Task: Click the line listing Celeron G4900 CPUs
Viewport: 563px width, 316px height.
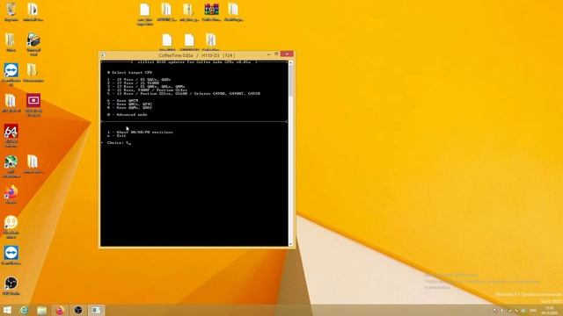Action: click(x=184, y=94)
